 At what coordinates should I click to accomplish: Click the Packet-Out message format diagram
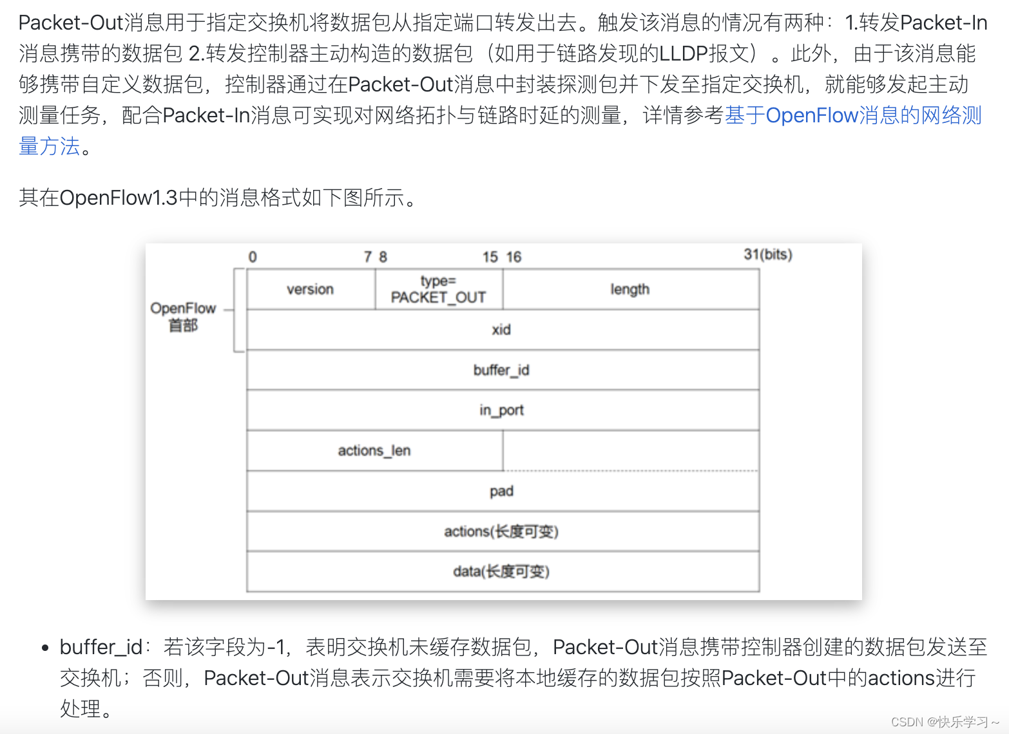(x=503, y=422)
